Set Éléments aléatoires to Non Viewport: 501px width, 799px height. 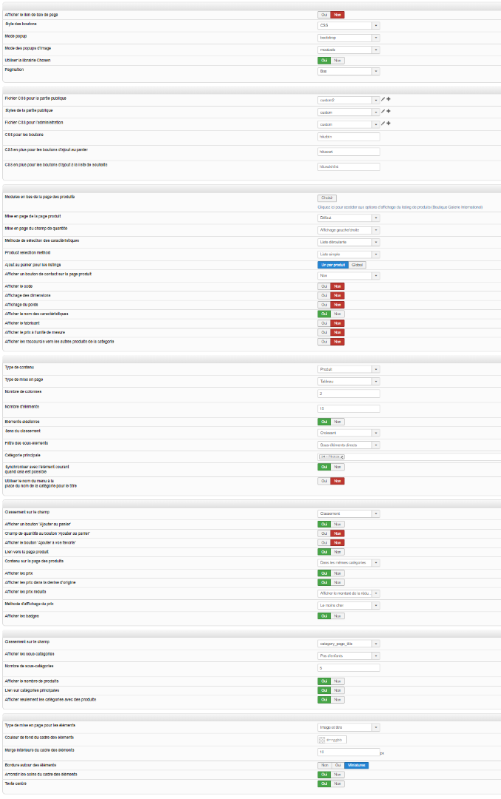point(337,422)
